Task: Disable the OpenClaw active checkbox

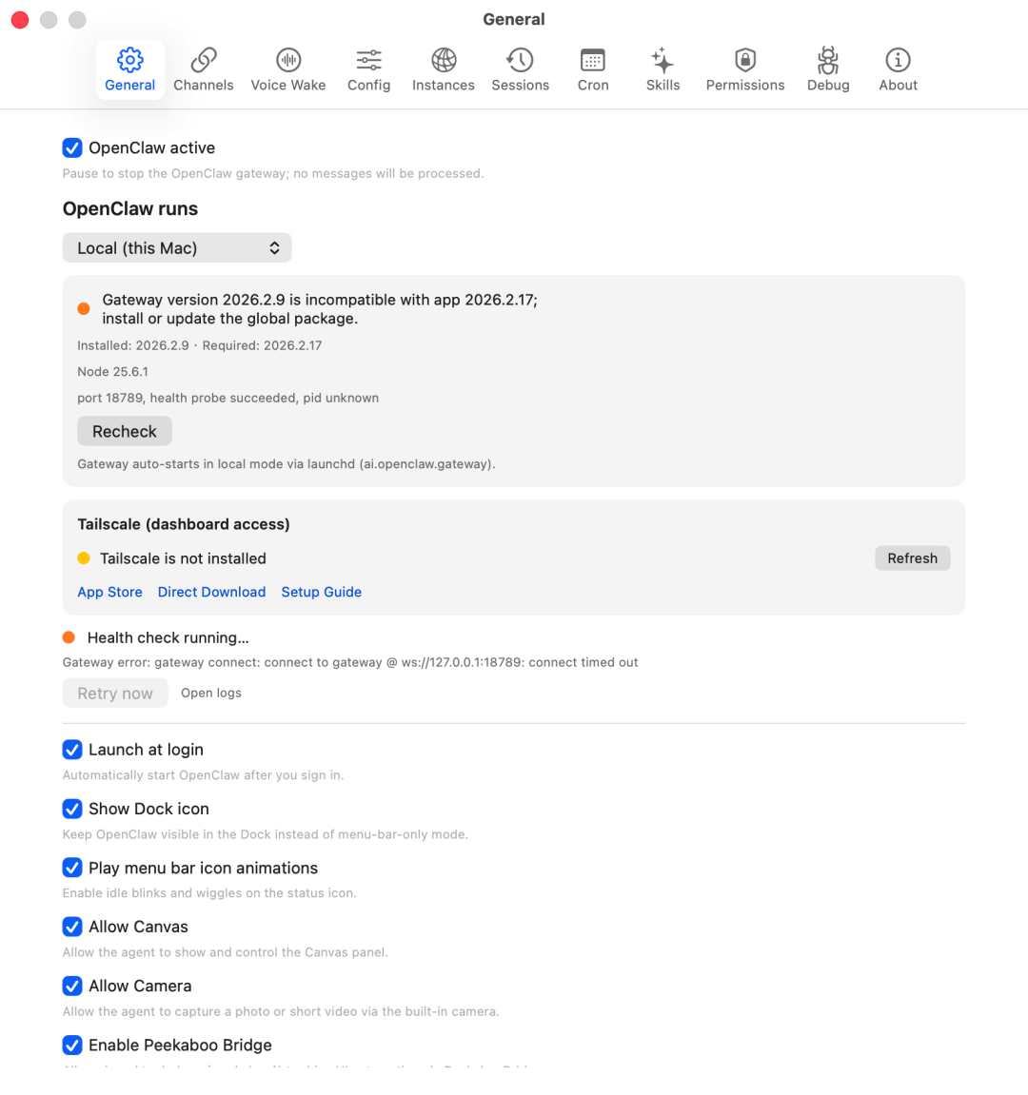Action: 72,147
